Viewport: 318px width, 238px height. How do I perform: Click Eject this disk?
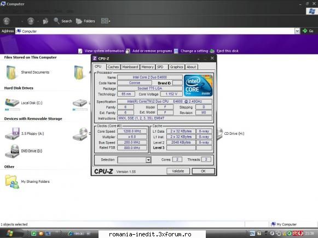click(x=224, y=51)
